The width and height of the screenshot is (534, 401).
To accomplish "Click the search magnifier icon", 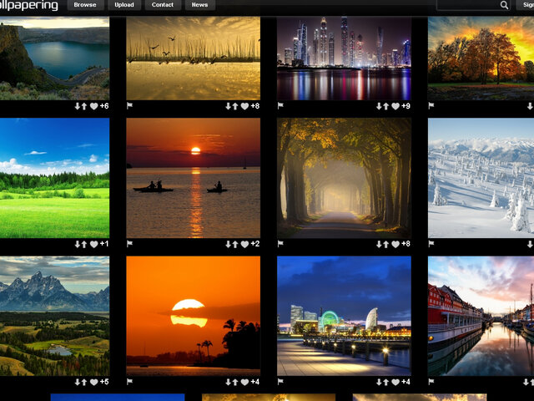I will (504, 5).
